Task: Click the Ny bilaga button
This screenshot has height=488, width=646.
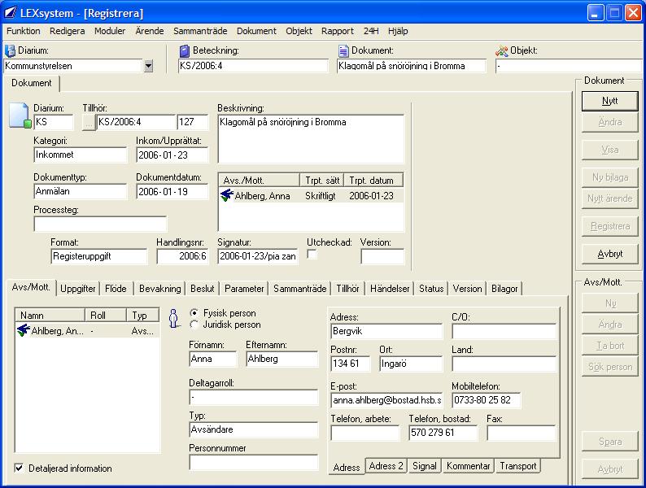Action: pyautogui.click(x=609, y=177)
